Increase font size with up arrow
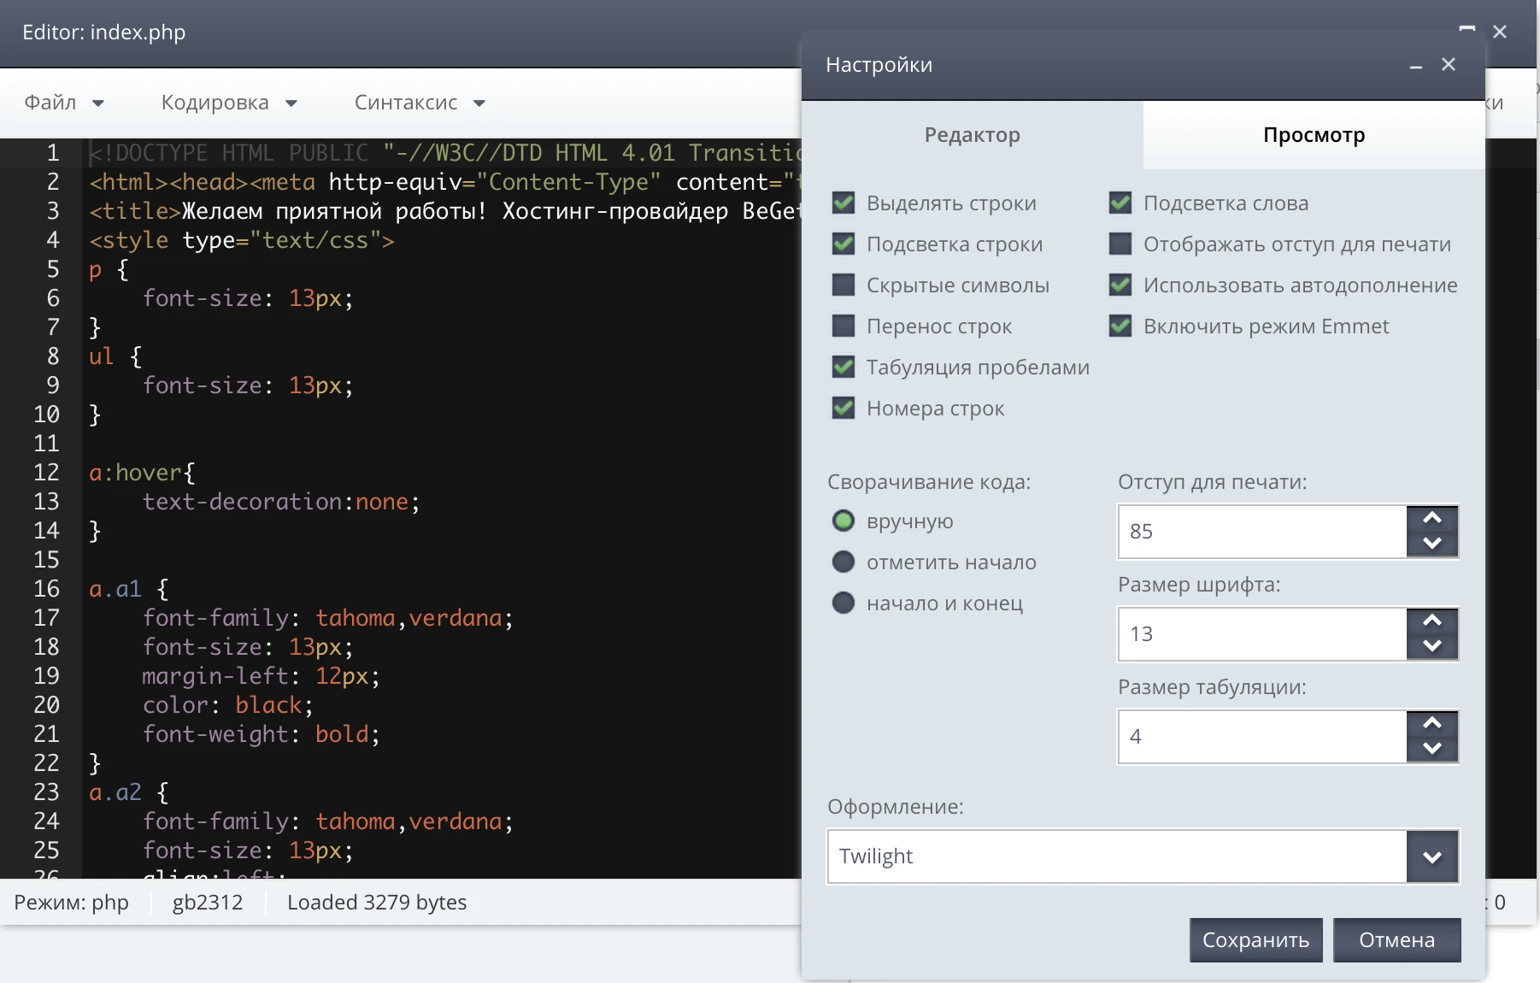1540x983 pixels. pyautogui.click(x=1432, y=621)
